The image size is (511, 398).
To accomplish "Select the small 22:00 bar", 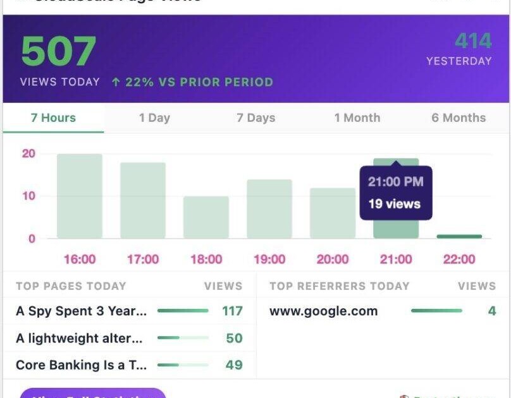I will tap(459, 237).
